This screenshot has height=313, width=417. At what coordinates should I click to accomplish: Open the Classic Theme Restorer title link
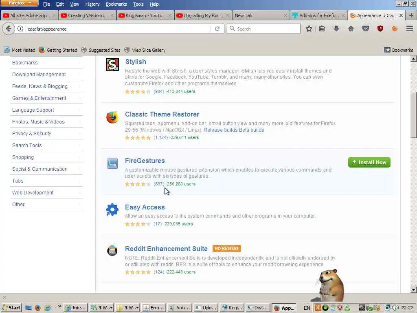(162, 114)
